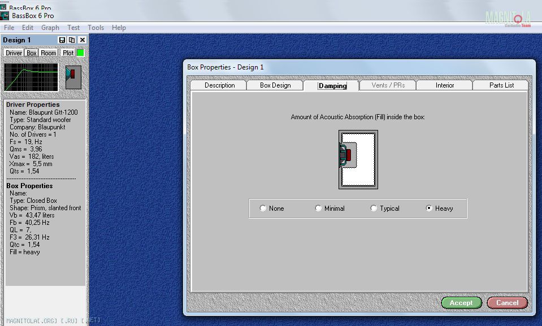Click the "Qtc = 1,54" value
542x326 pixels.
[x=25, y=245]
